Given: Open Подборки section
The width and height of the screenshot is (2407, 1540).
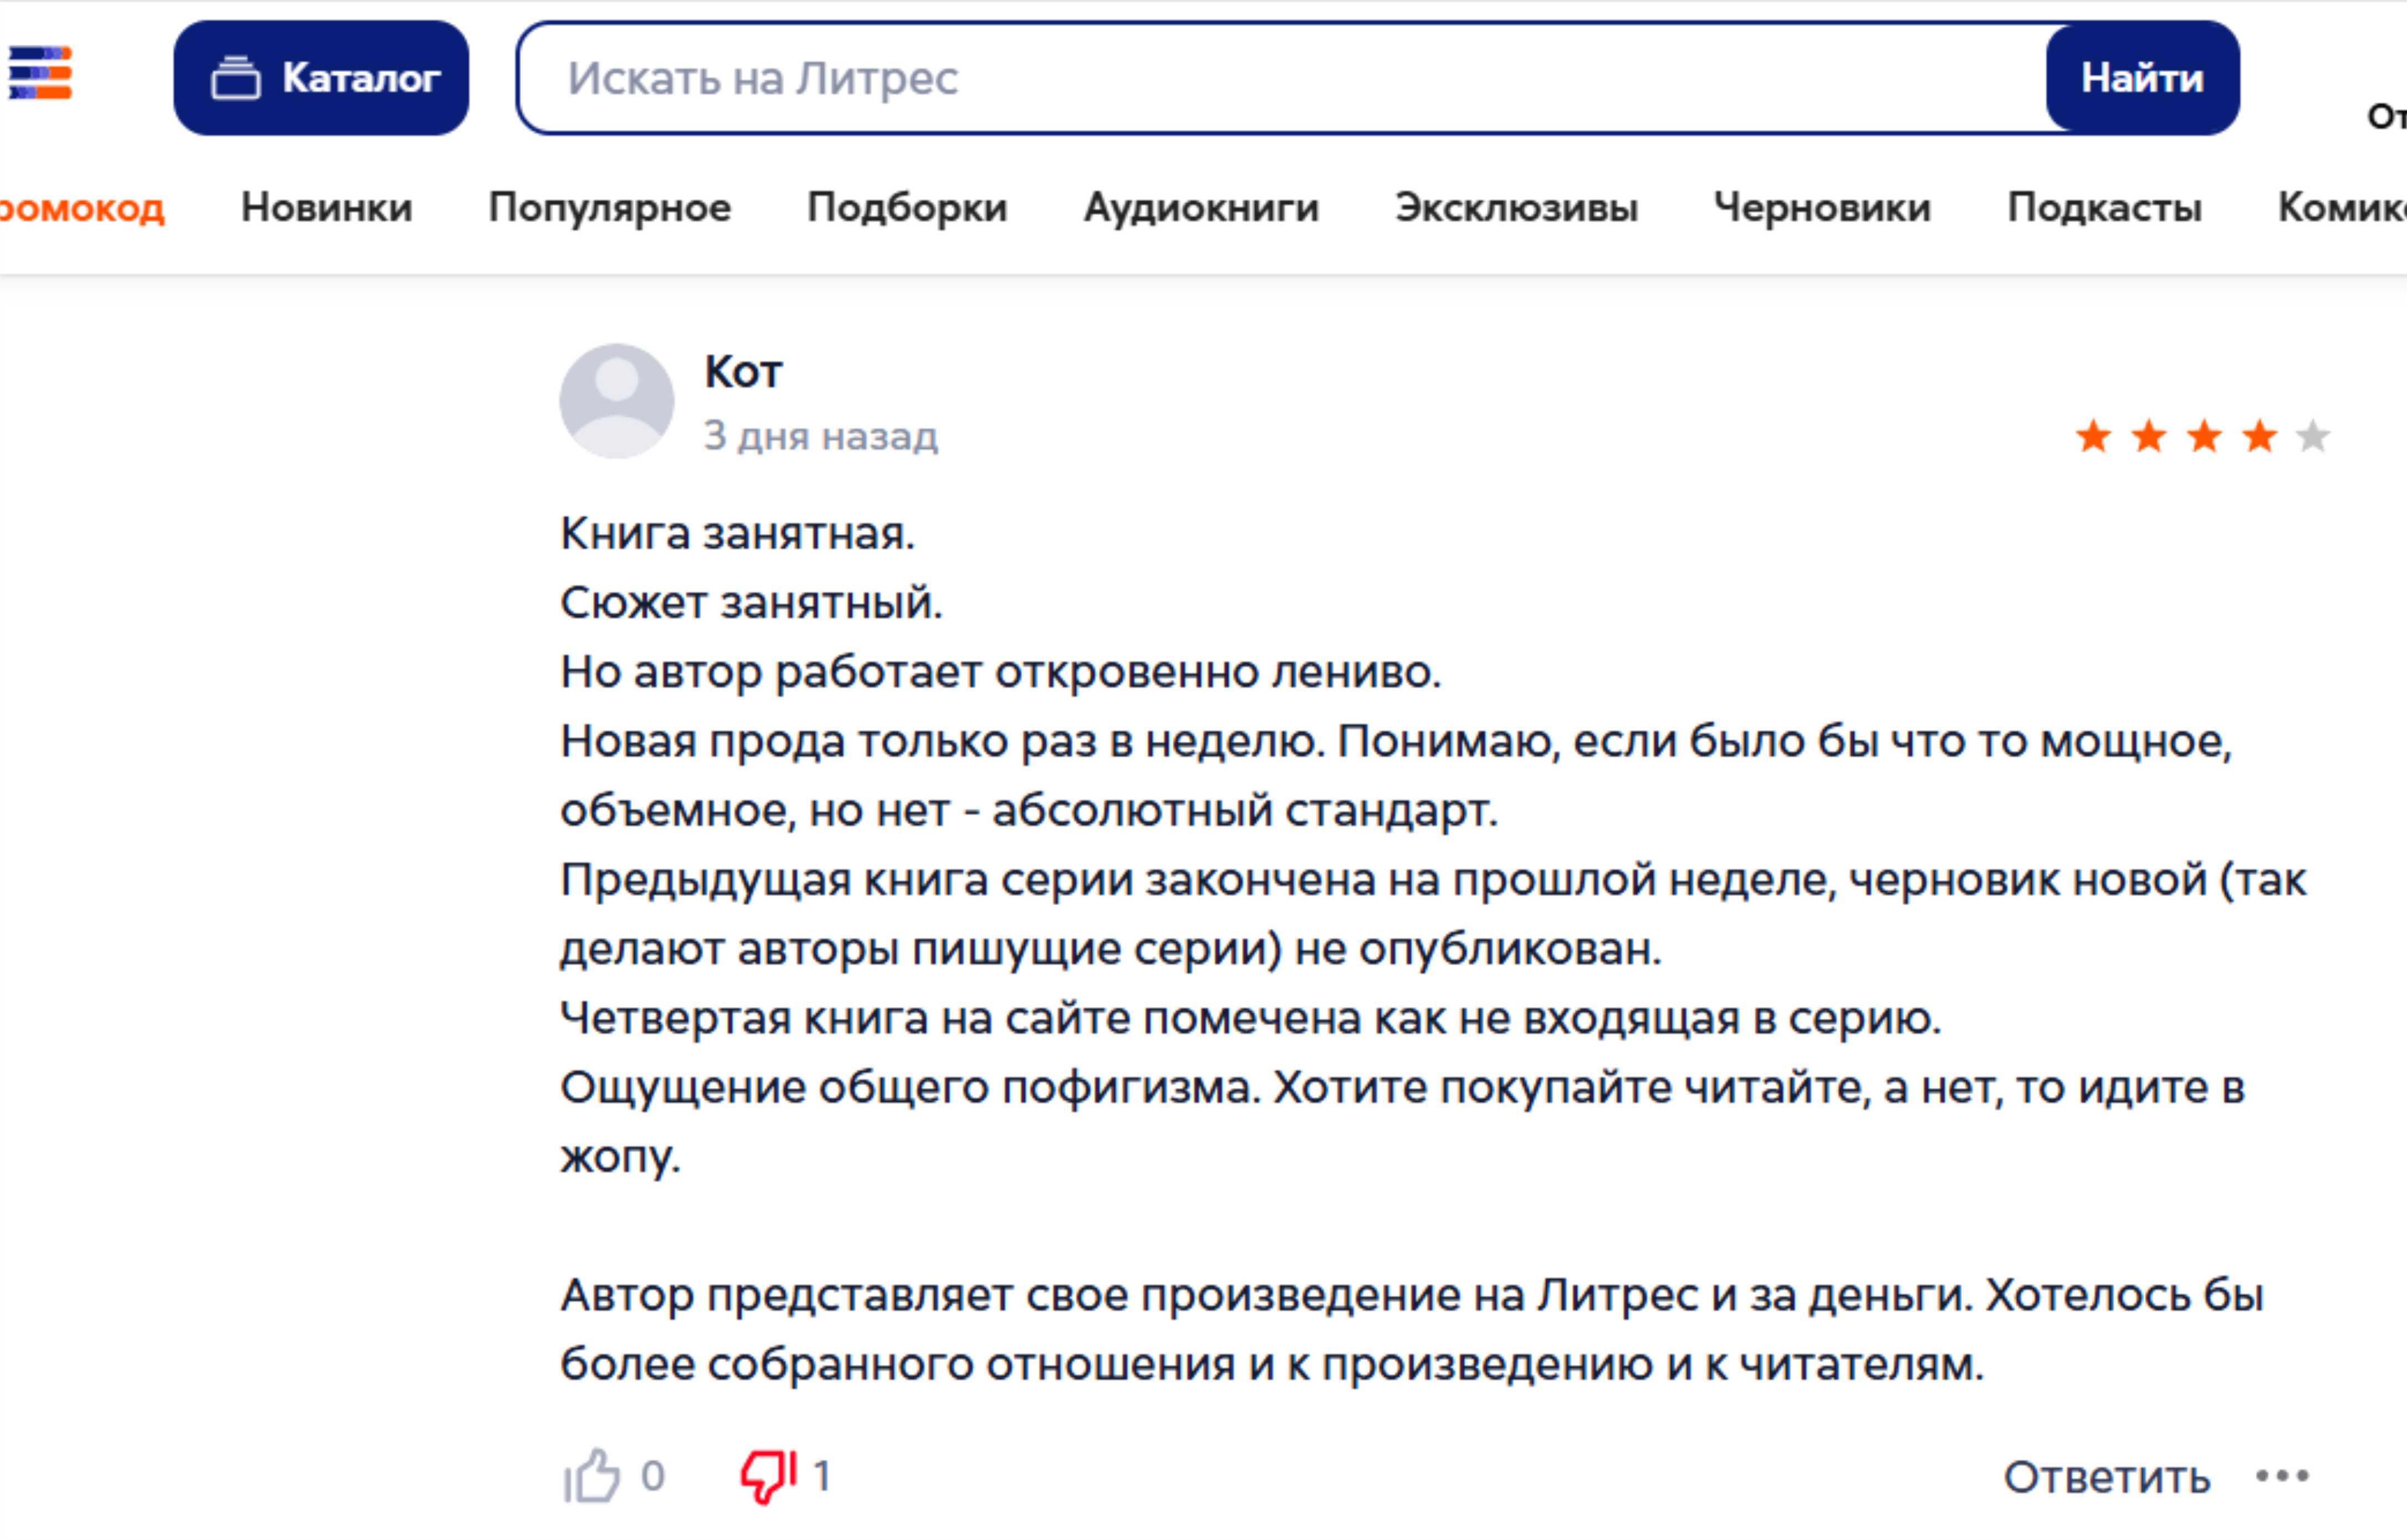Looking at the screenshot, I should click(906, 208).
